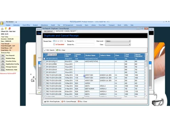The width and height of the screenshot is (170, 127).
Task: Click the Welcome to MySchoolERP link
Action: click(x=8, y=73)
